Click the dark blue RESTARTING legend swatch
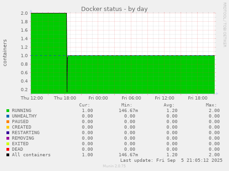The image size is (229, 171). tap(8, 133)
